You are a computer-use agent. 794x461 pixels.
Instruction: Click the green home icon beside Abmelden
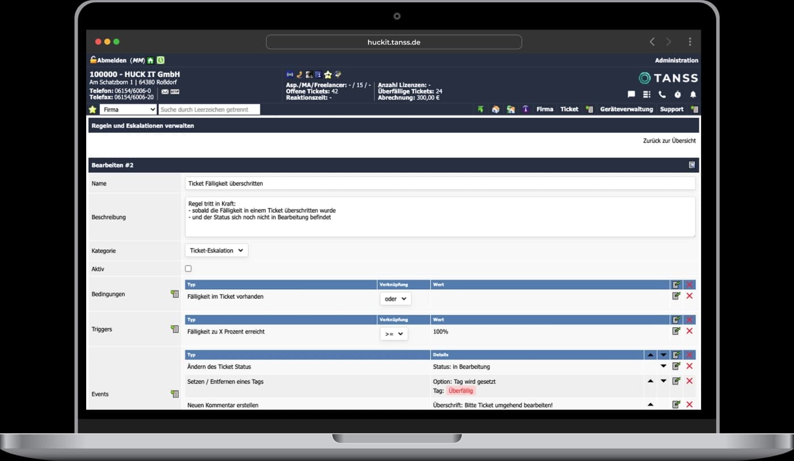[150, 60]
